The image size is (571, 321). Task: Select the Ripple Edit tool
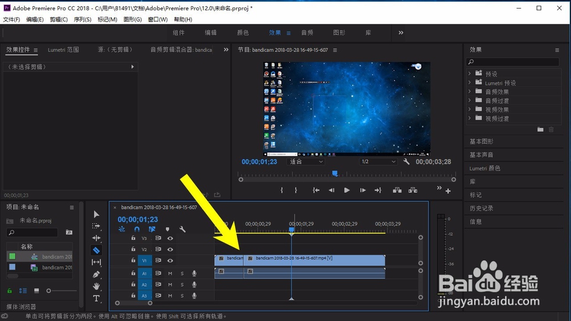tap(96, 238)
